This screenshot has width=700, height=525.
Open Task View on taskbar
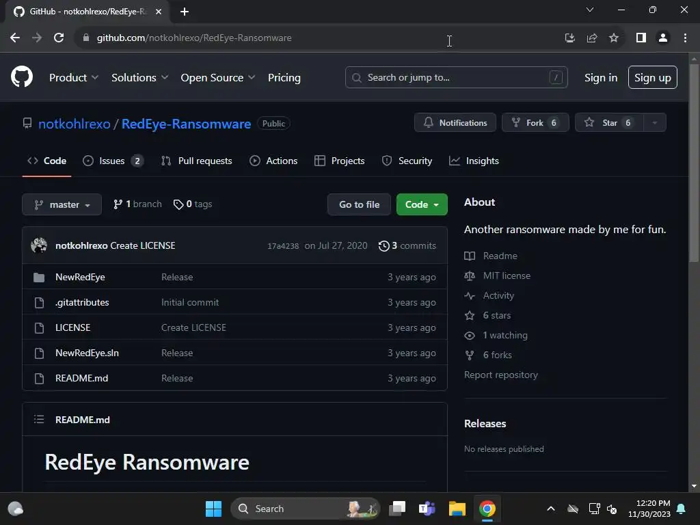click(397, 509)
